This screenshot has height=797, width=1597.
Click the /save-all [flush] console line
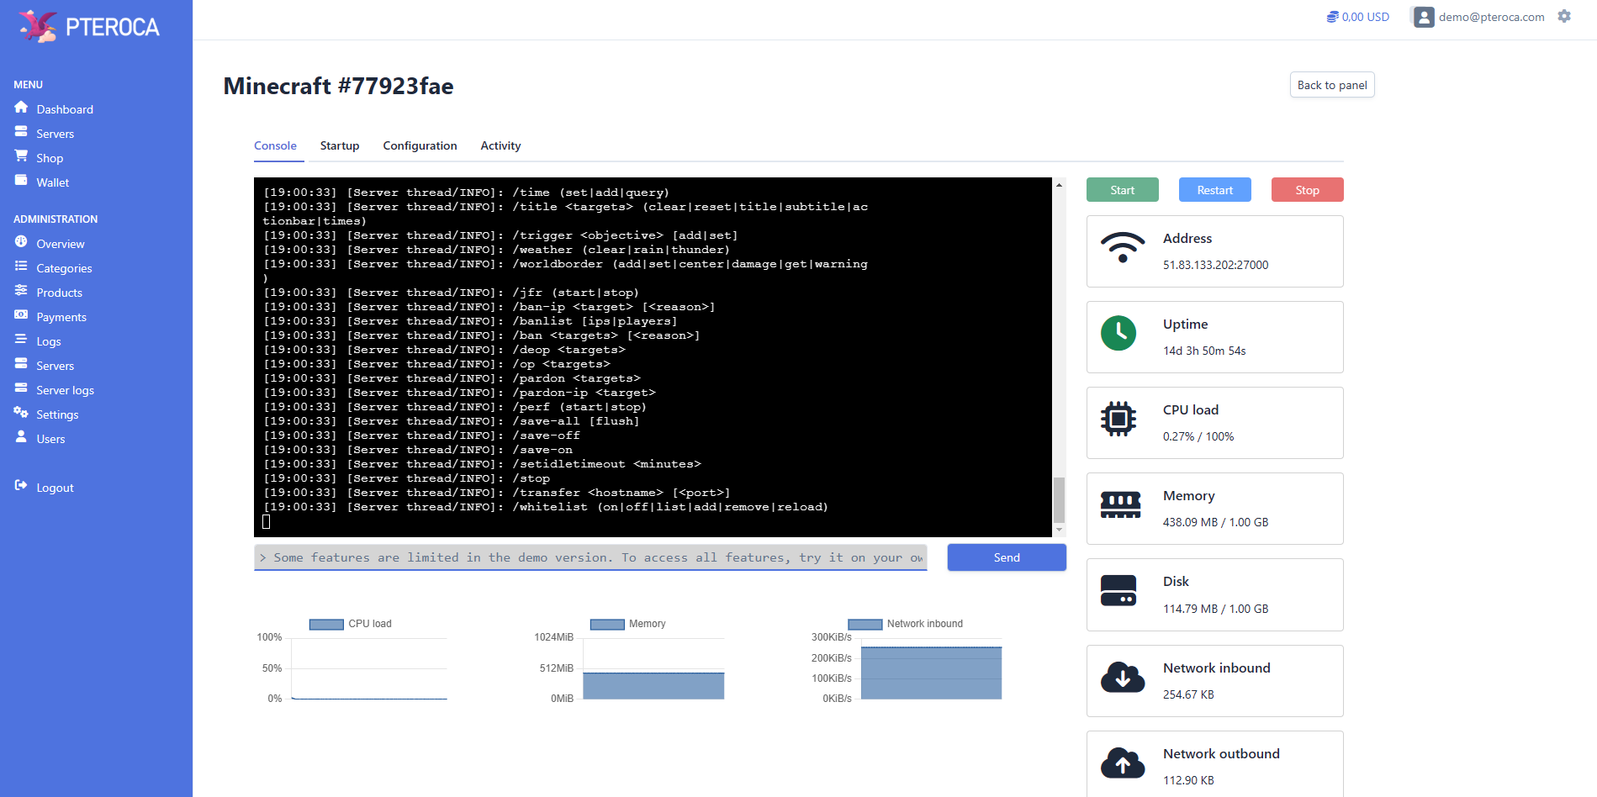pos(452,421)
